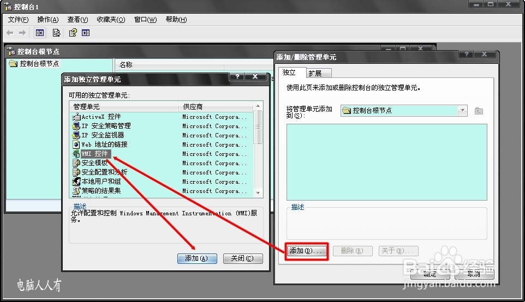Open the 帮助(H) menu
The height and width of the screenshot is (302, 525).
pos(176,20)
